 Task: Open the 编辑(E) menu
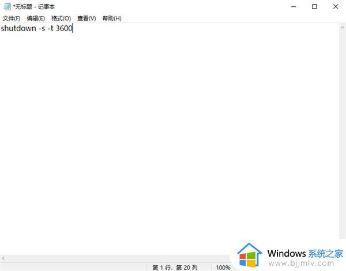(x=36, y=18)
